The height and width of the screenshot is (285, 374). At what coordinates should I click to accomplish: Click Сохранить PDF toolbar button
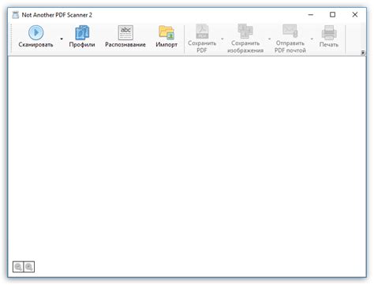click(x=202, y=39)
